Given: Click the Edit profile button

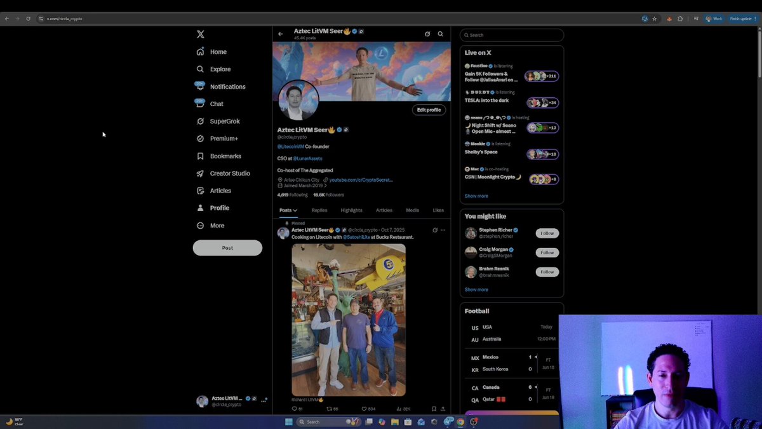Looking at the screenshot, I should [x=429, y=110].
